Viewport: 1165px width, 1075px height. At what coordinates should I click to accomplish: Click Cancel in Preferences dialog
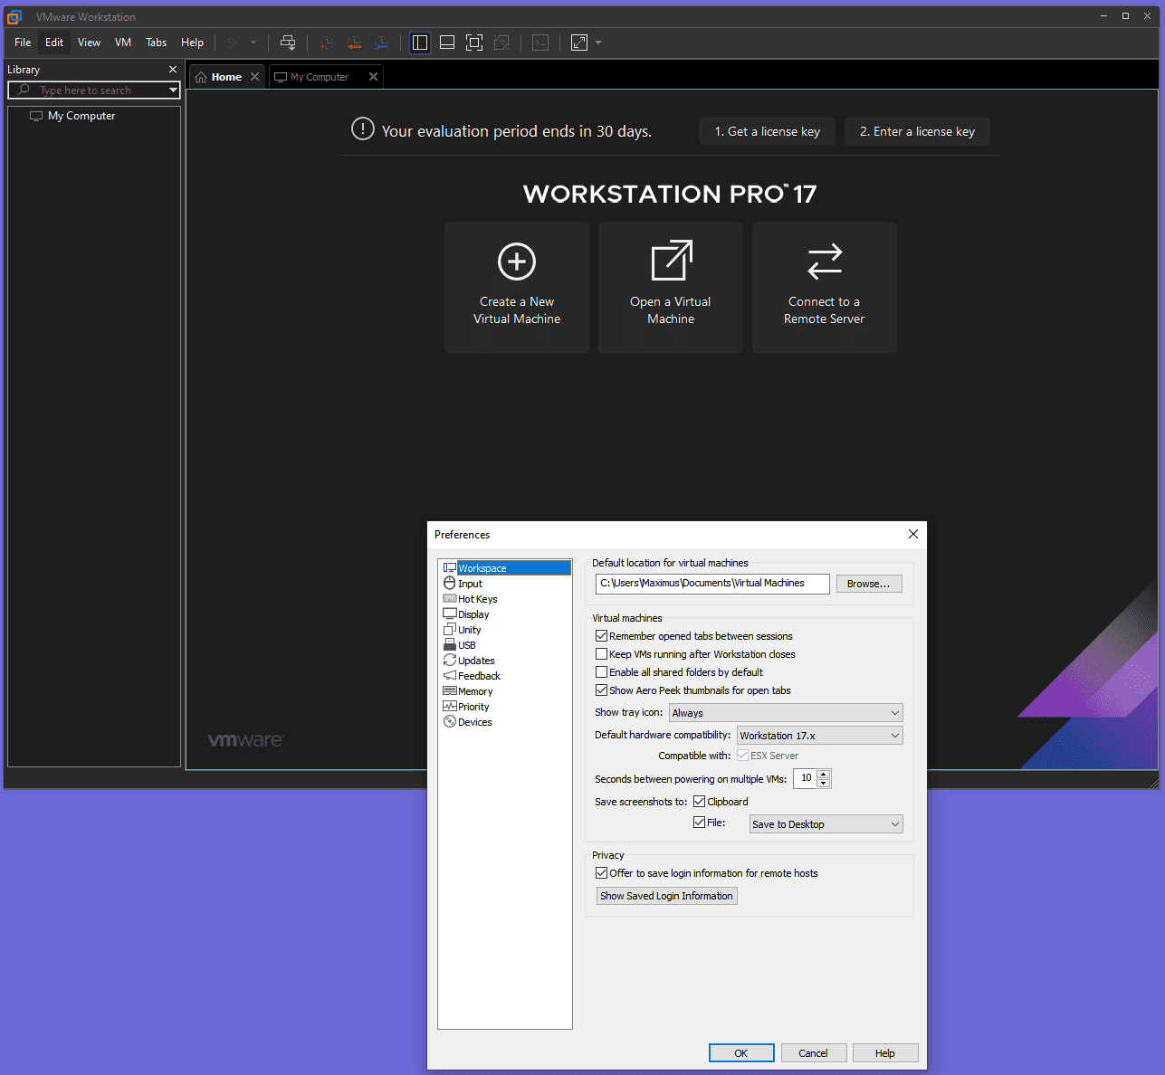point(813,1053)
